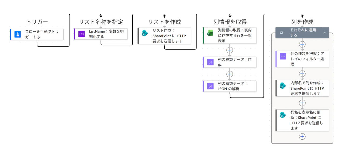
Task: Add step above 内部名で列を作成 action
Action: [x=302, y=74]
